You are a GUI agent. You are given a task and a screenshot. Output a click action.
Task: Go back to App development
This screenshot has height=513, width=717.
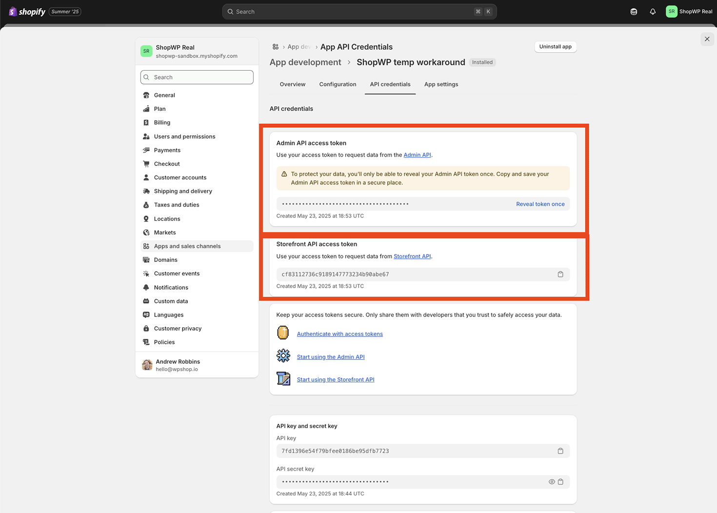click(305, 62)
